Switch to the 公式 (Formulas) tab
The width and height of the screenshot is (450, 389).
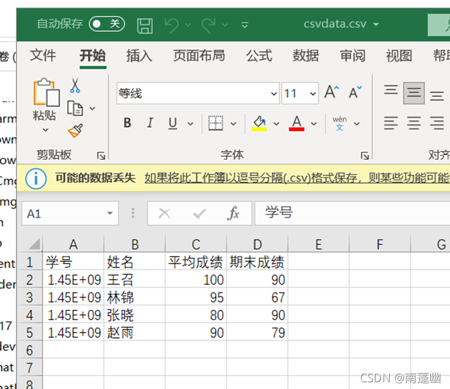pos(259,55)
